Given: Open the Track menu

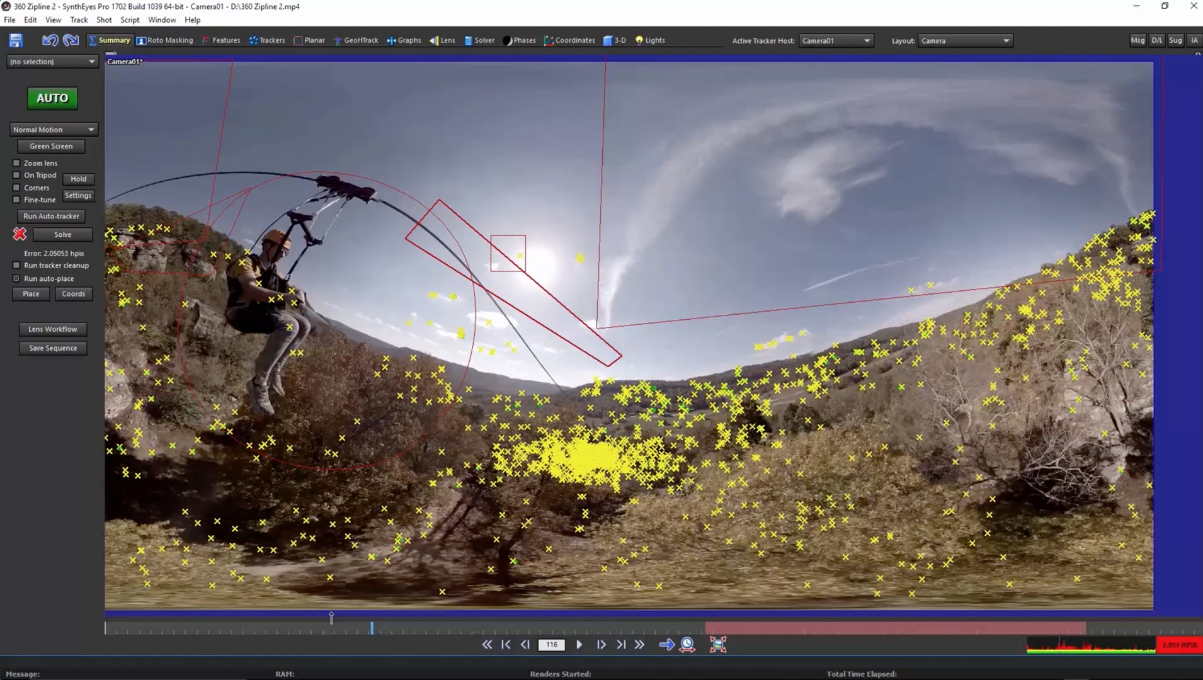Looking at the screenshot, I should coord(79,20).
